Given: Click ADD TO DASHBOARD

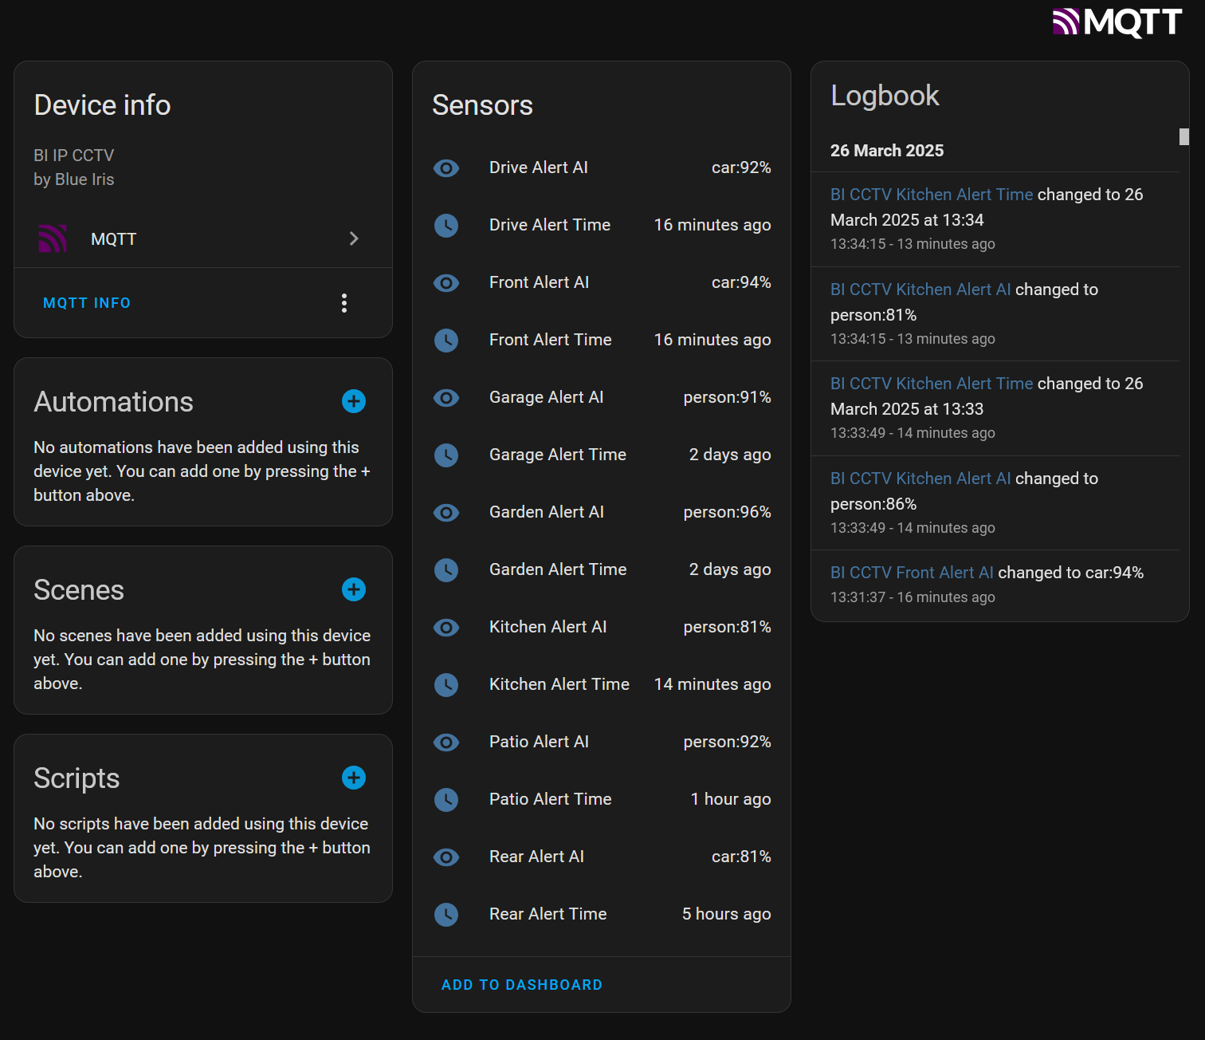Looking at the screenshot, I should pos(521,984).
